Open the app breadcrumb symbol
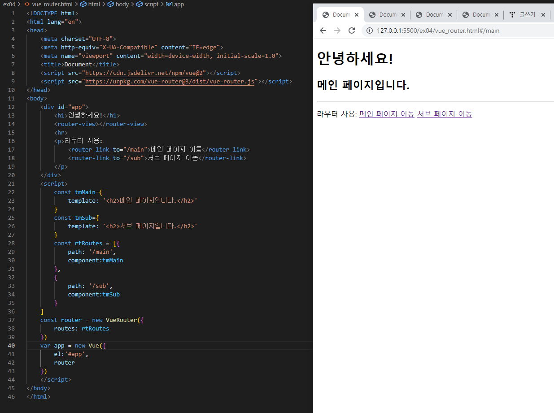This screenshot has height=413, width=554. [x=179, y=4]
